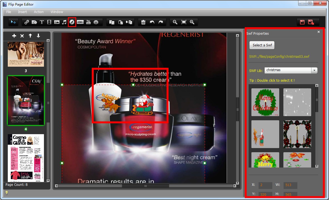Add a button using the OK icon

click(80, 22)
